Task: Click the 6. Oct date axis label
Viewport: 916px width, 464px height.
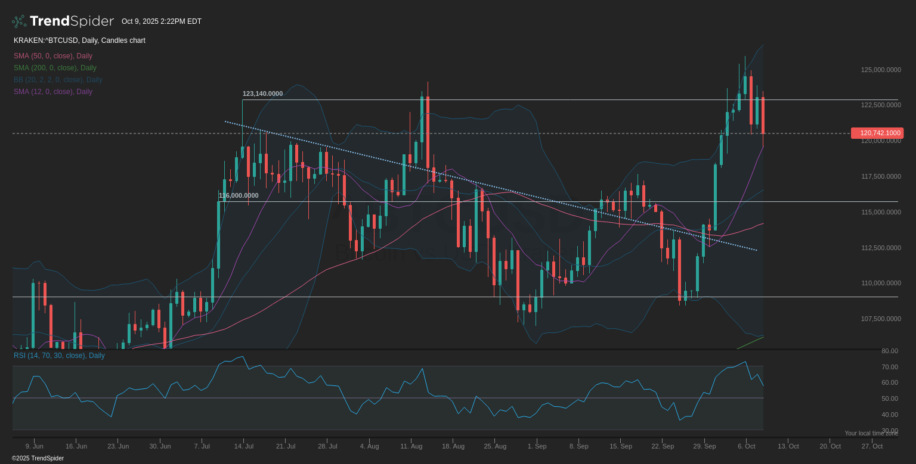Action: (x=746, y=446)
